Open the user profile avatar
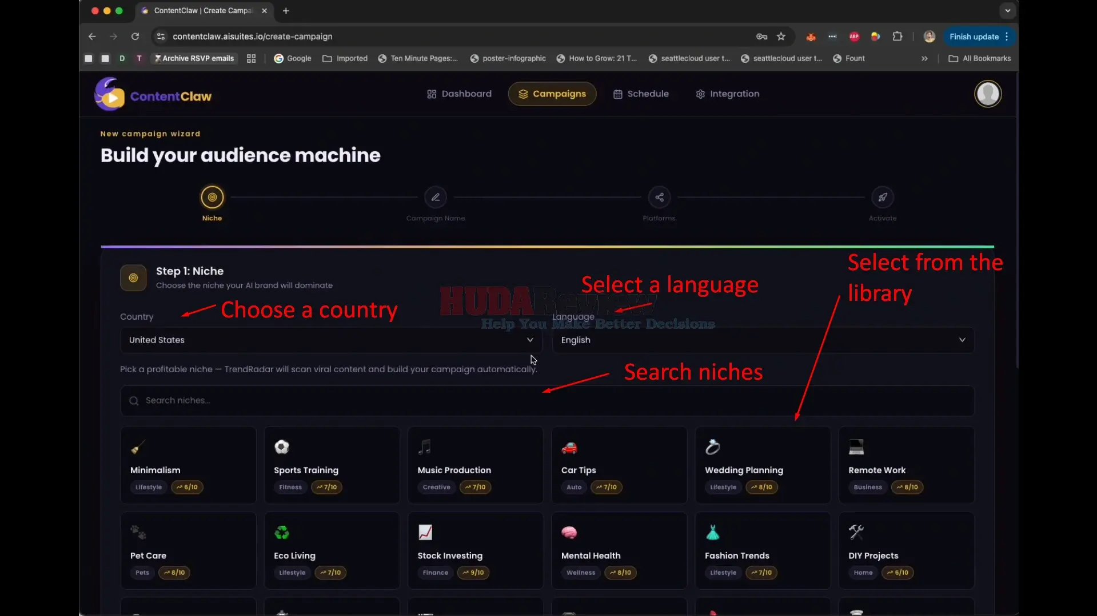The image size is (1097, 616). [x=988, y=94]
